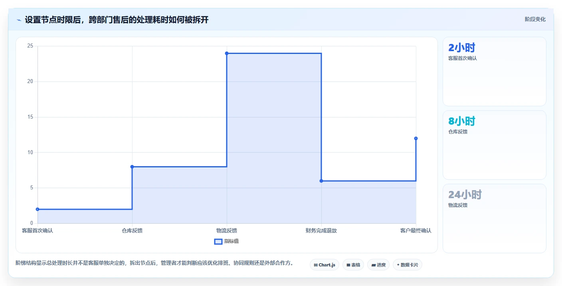The width and height of the screenshot is (562, 286).
Task: Click the footnote text starting 阶梯结构显示
Action: pos(154,263)
